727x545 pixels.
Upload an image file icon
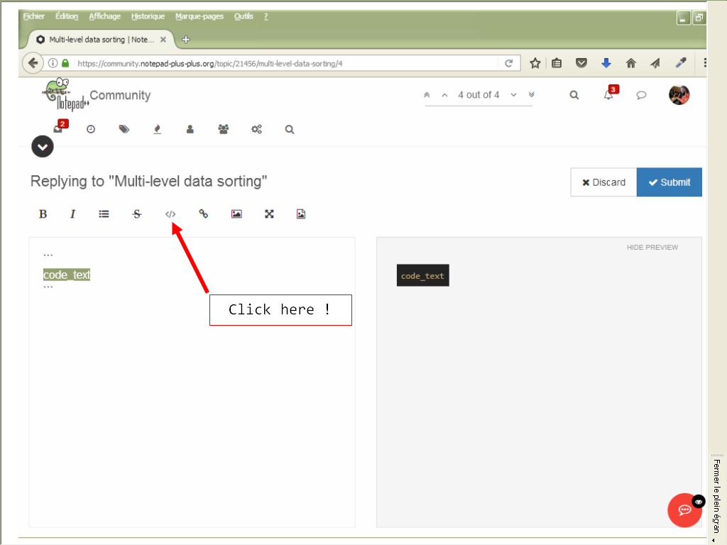click(x=301, y=214)
